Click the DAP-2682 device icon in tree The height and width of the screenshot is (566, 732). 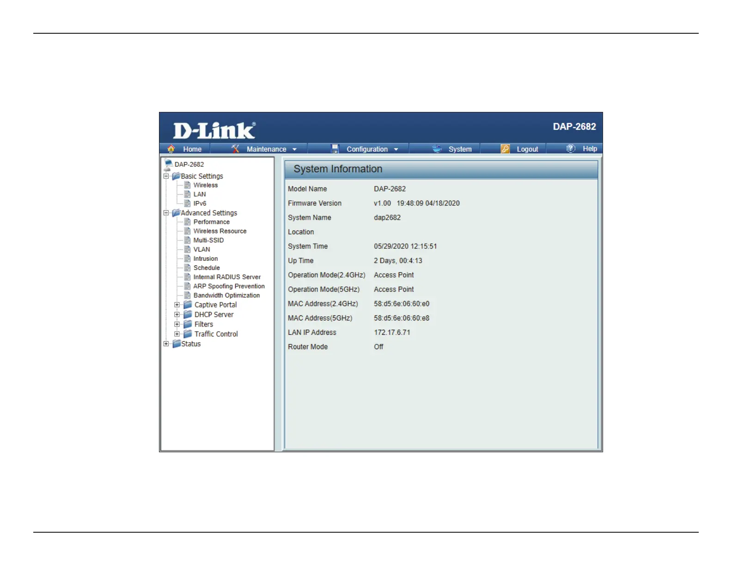coord(168,164)
